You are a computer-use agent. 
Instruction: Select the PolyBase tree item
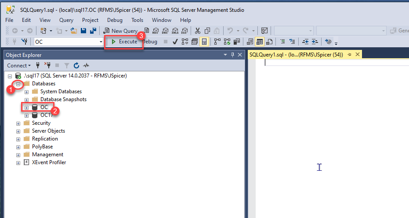[x=42, y=147]
